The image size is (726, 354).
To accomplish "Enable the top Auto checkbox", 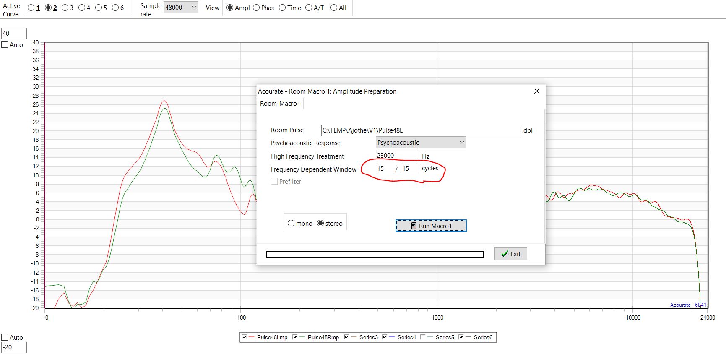I will click(x=5, y=44).
